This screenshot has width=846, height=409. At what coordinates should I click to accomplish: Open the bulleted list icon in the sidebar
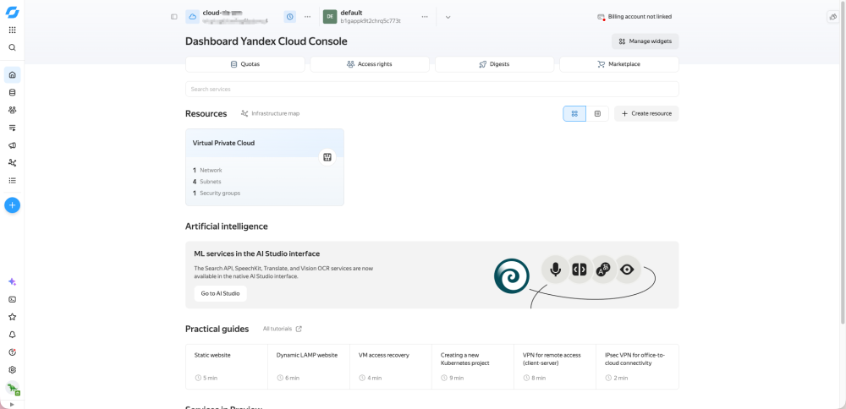click(13, 181)
